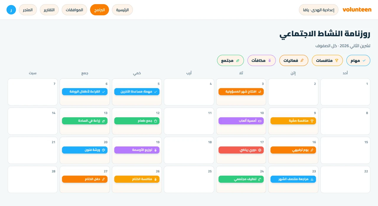Select the 'البرامج' navigation tab

pyautogui.click(x=100, y=10)
